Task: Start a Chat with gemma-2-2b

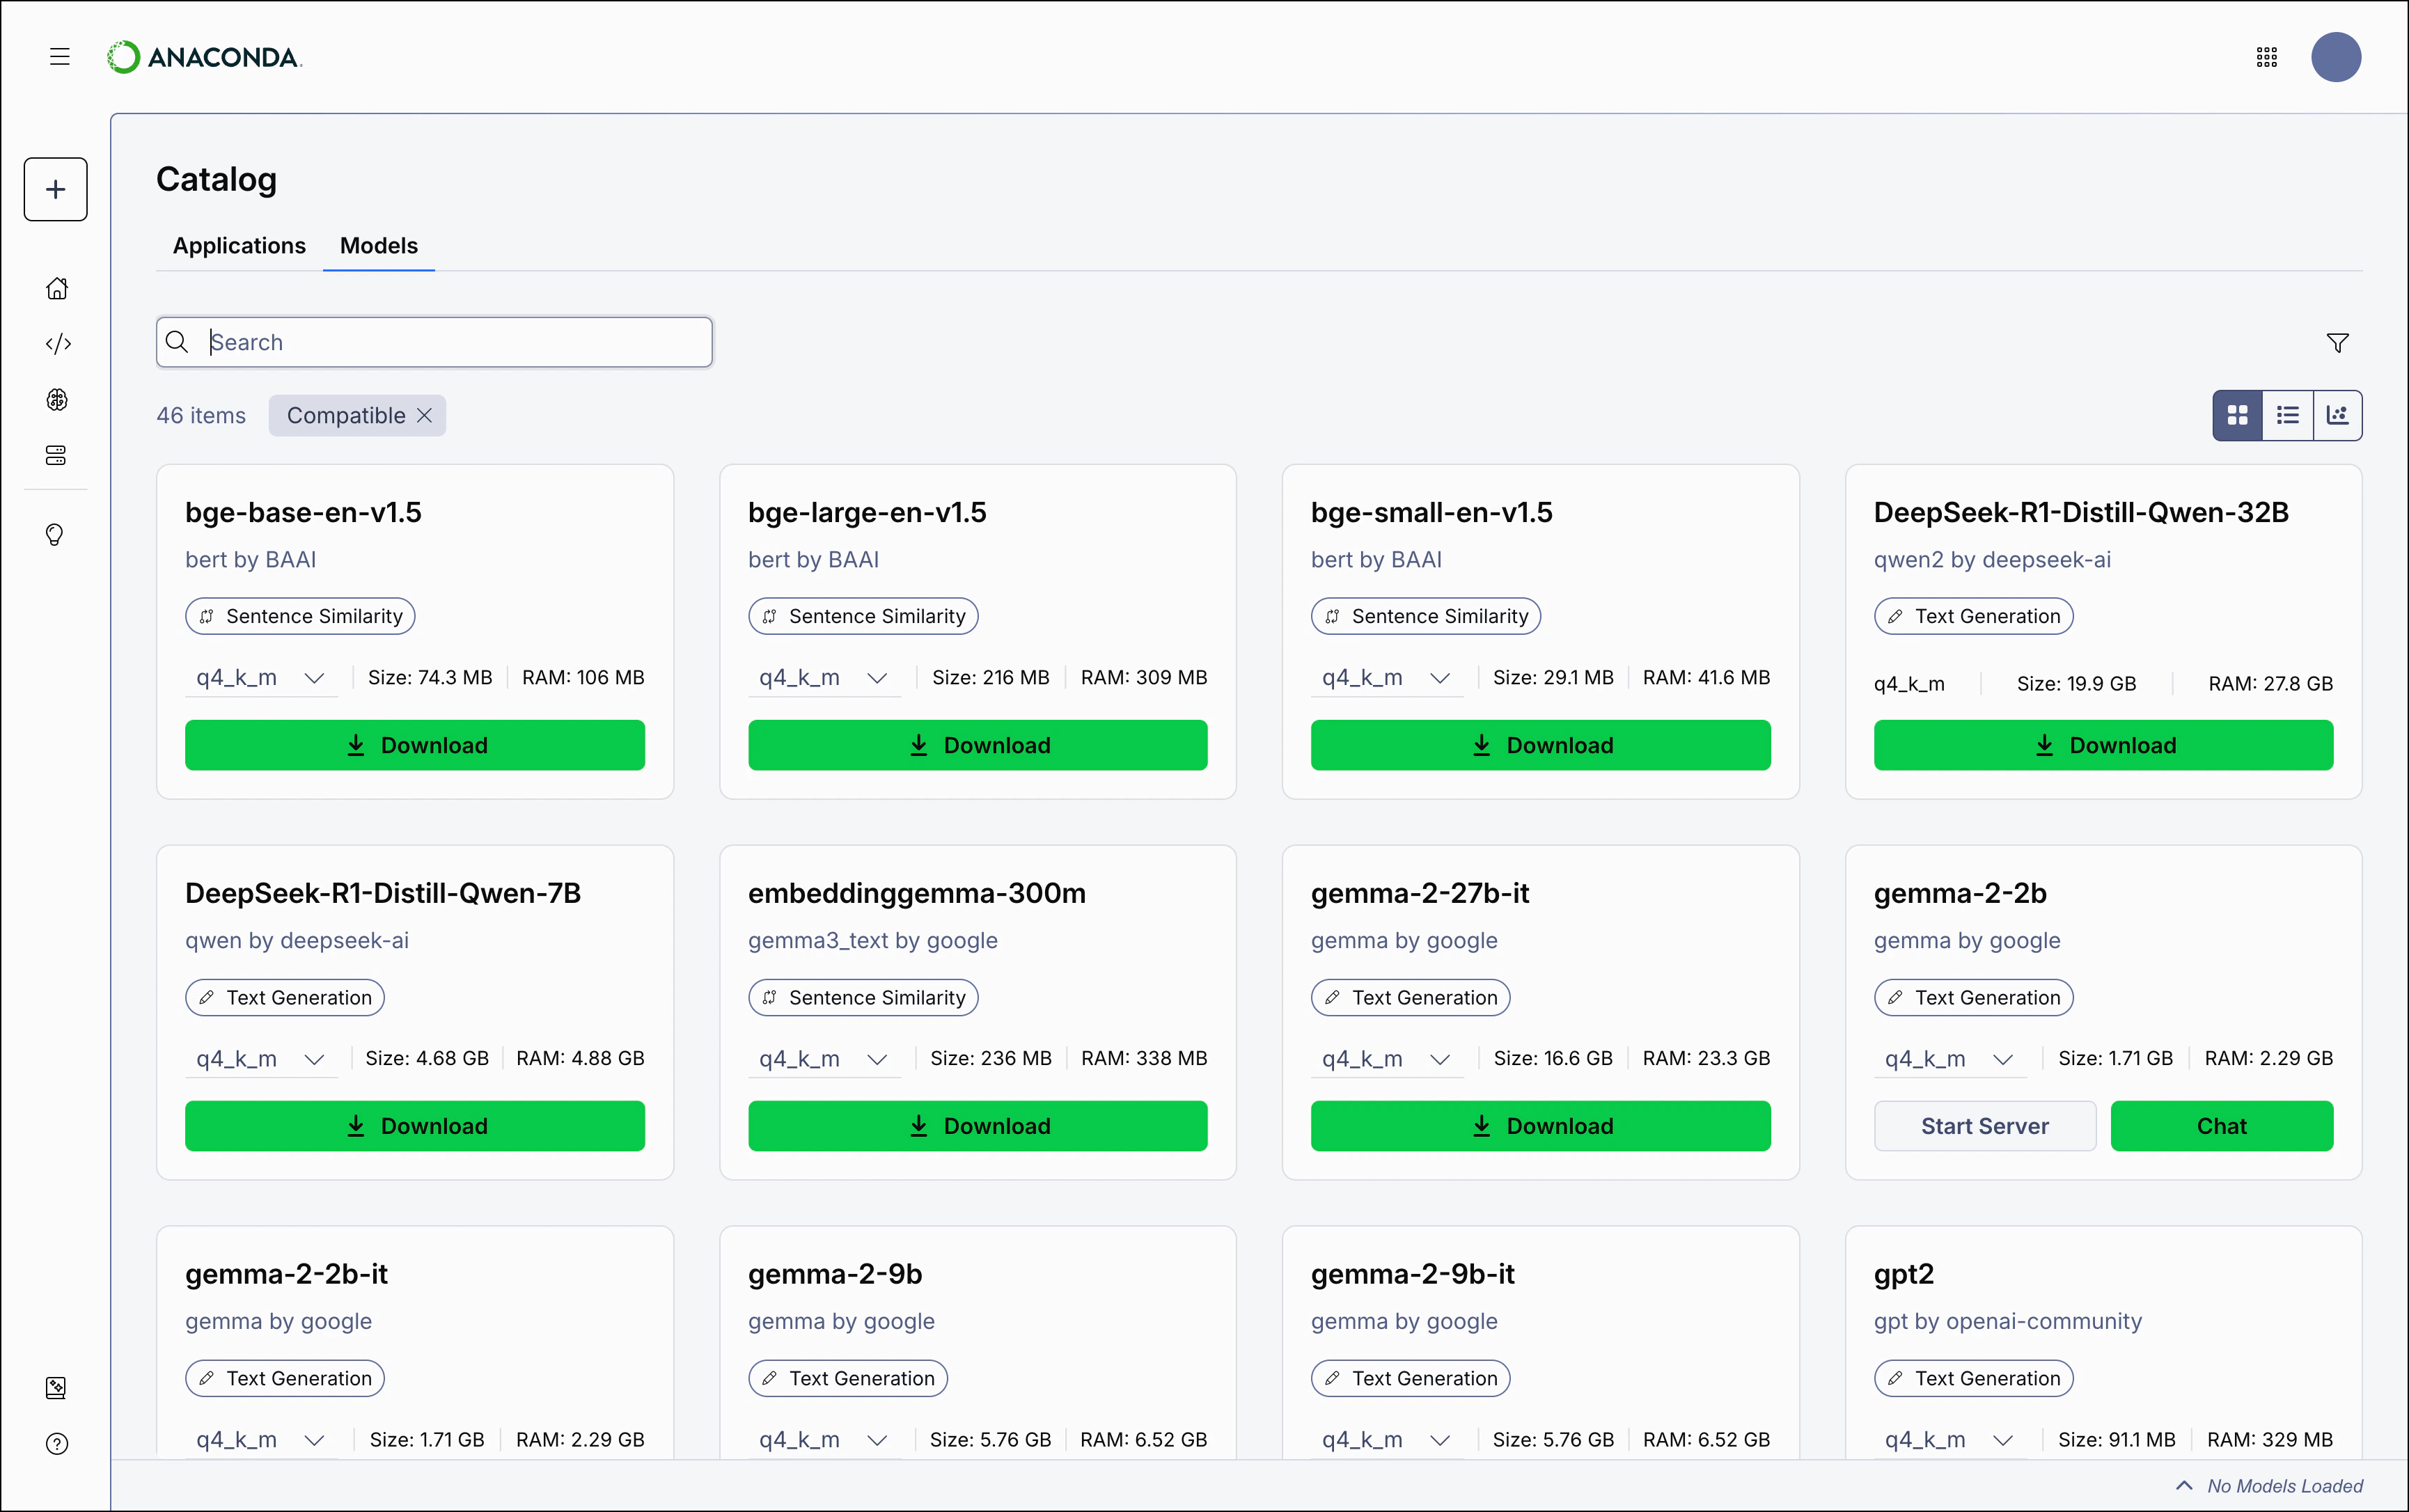Action: (2221, 1125)
